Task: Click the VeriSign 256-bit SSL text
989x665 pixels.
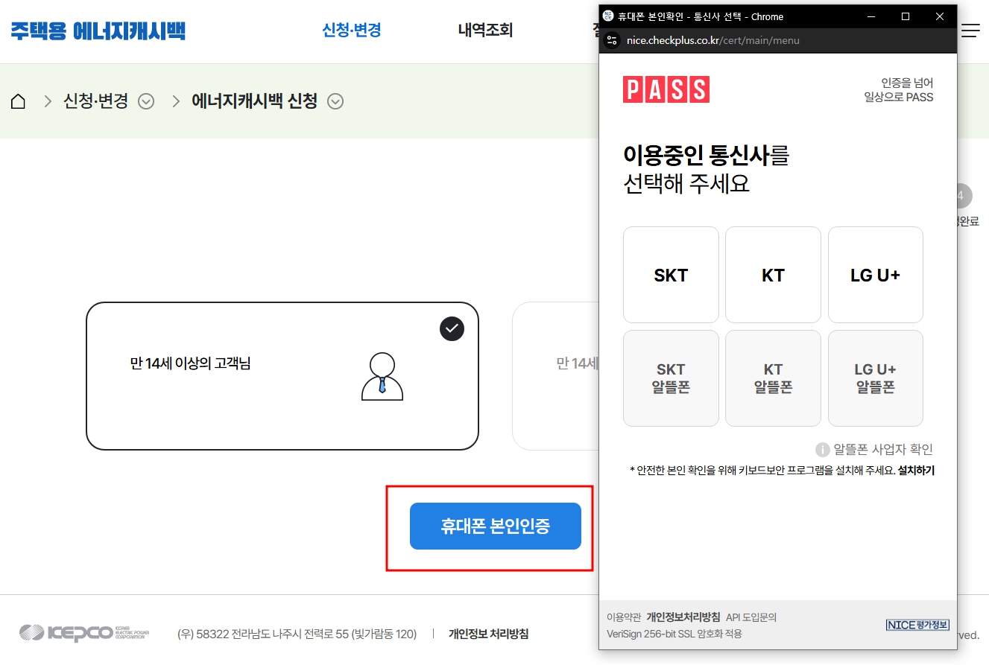Action: coord(674,634)
